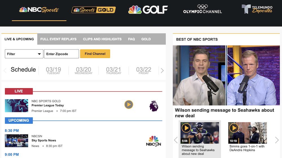Open the Filter dropdown
Screen dimensions: 282x158
point(24,54)
